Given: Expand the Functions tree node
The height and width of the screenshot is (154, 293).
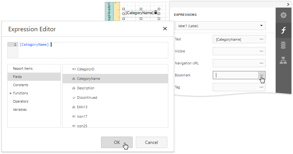Looking at the screenshot, I should [10, 93].
